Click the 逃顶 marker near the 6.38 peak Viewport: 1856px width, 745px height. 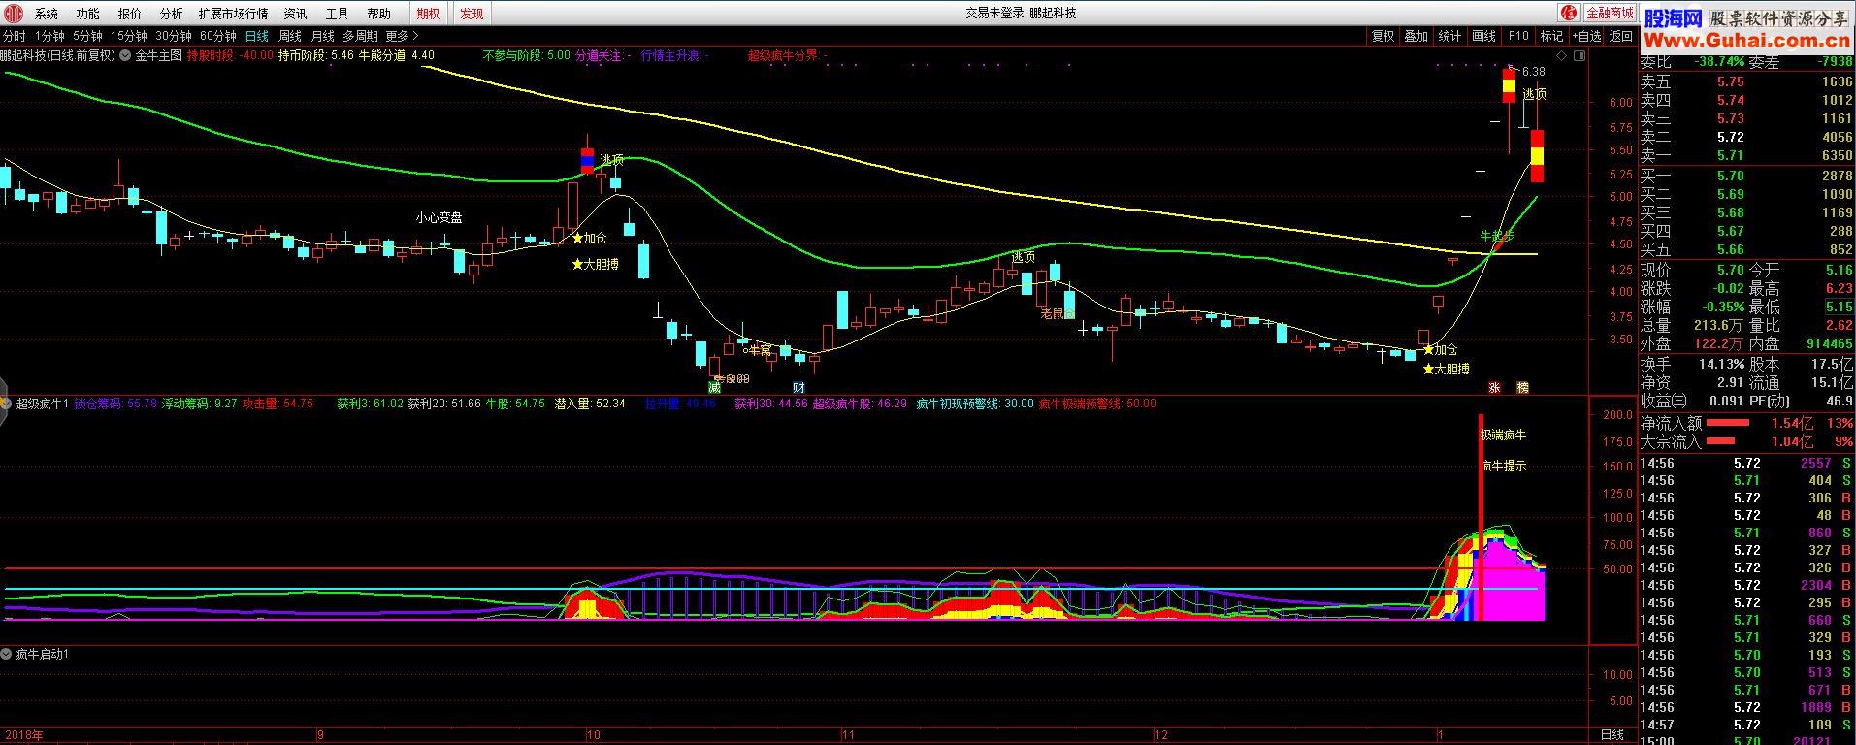coord(1534,94)
